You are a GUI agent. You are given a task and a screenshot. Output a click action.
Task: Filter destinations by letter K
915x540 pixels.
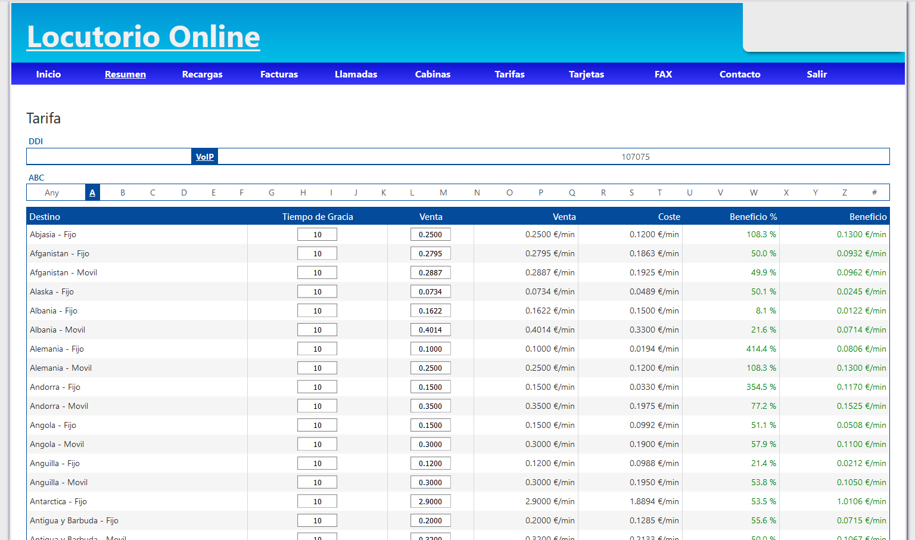tap(384, 193)
